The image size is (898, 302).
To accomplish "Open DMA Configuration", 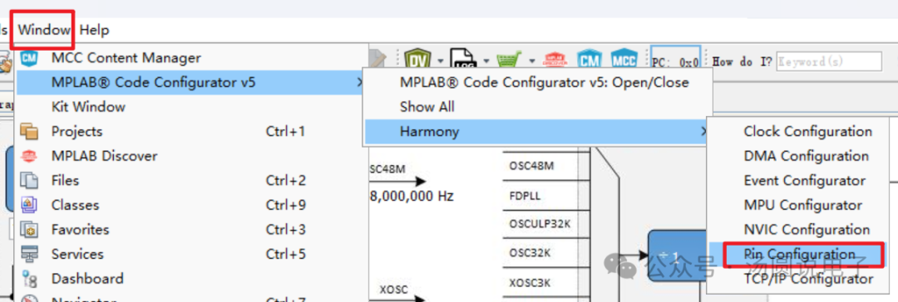I will click(x=806, y=156).
